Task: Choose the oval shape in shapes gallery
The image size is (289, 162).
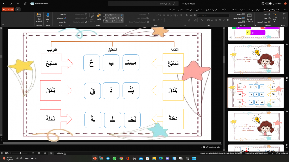Action: (110, 15)
